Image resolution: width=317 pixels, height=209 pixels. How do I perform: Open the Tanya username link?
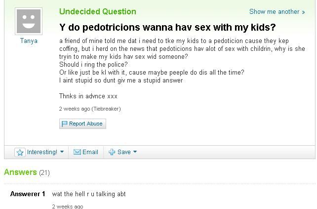29,41
